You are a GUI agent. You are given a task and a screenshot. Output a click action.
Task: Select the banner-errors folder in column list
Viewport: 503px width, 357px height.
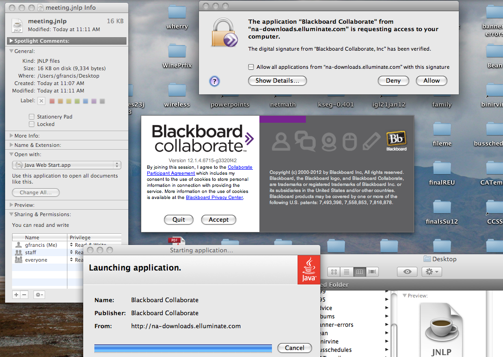coord(337,325)
